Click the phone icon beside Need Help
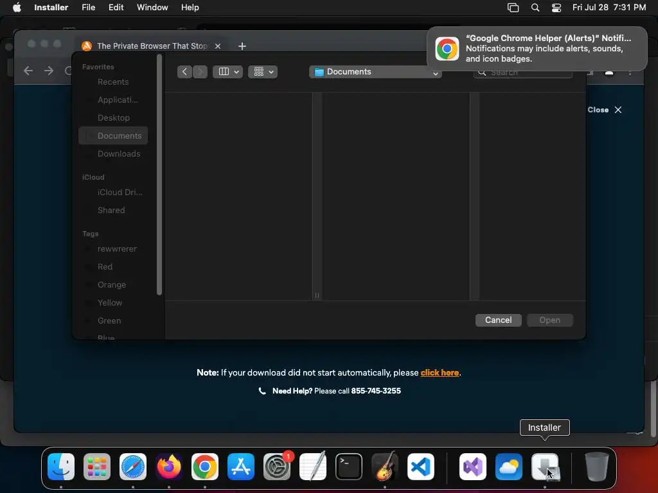Viewport: 658px width, 493px height. [x=262, y=391]
